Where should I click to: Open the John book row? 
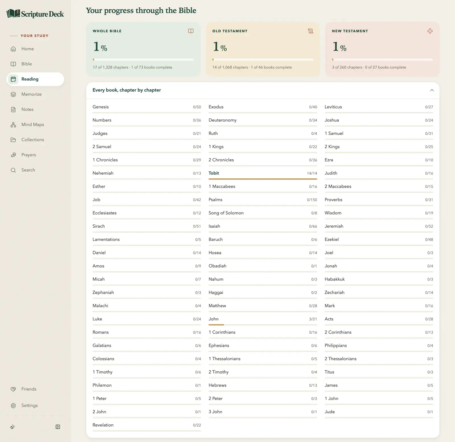point(263,320)
